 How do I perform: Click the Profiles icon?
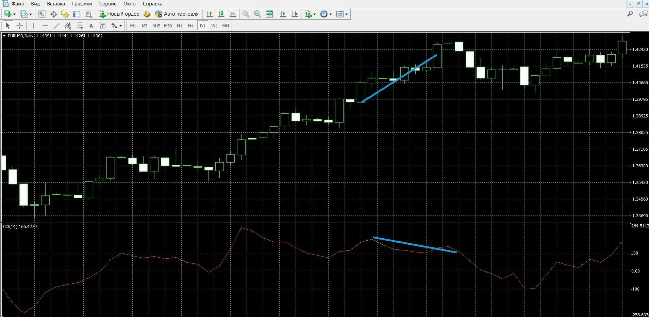23,14
